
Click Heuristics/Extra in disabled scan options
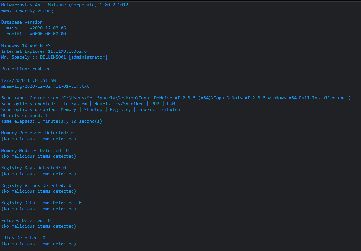click(159, 109)
